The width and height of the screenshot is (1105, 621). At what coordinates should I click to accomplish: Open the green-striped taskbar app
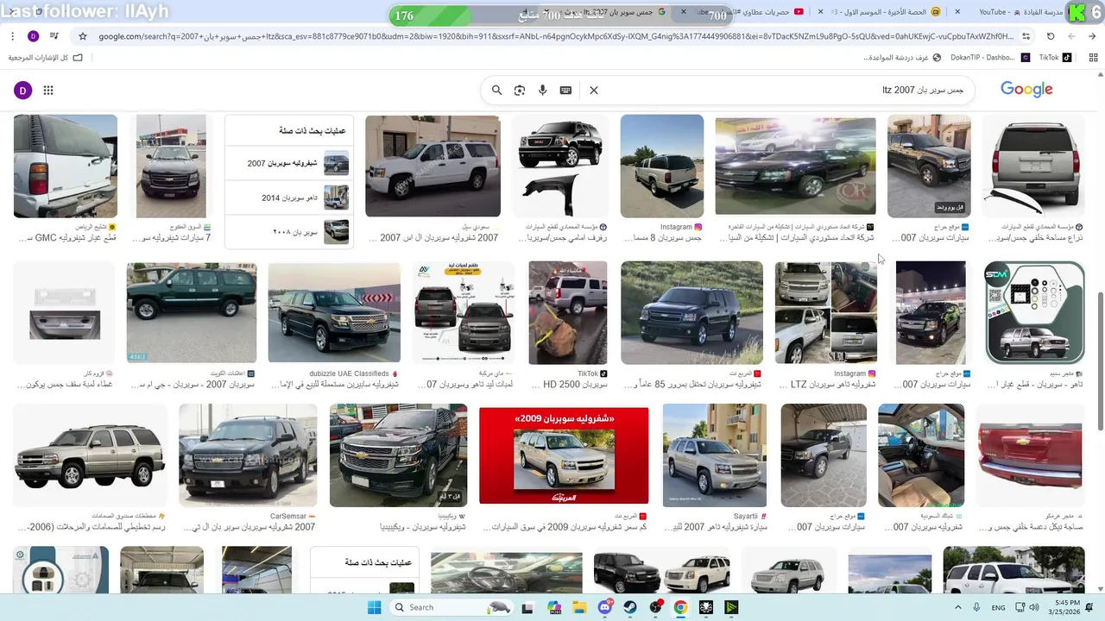point(731,607)
